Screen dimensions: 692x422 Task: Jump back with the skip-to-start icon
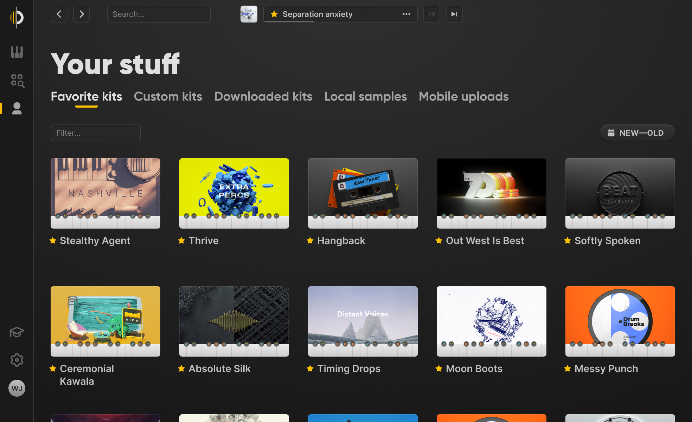coord(431,14)
